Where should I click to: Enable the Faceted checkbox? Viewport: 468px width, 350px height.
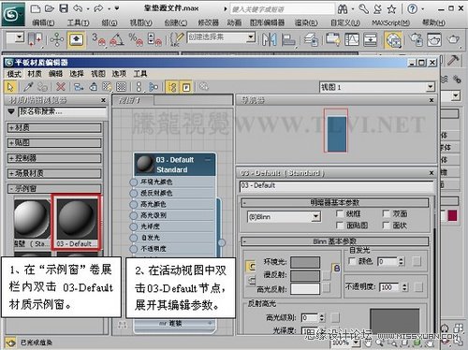click(x=387, y=225)
